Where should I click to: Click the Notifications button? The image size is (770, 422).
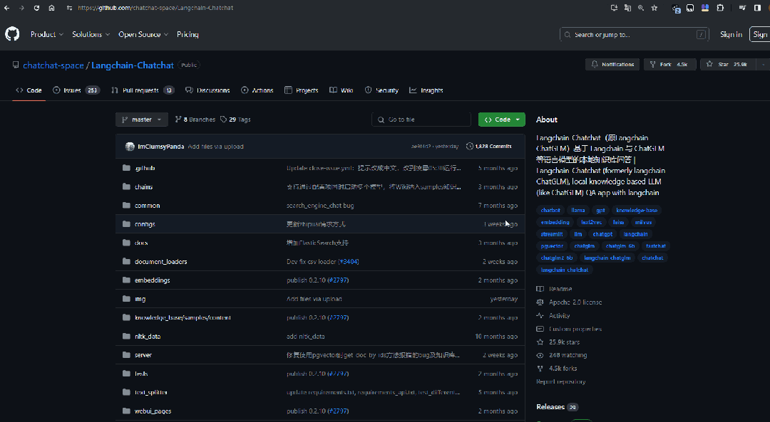(612, 64)
